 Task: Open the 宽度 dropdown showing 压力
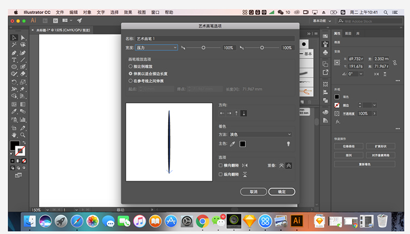156,48
